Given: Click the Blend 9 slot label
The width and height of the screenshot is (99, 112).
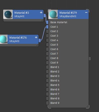Looking at the screenshot, I should coord(55,103).
